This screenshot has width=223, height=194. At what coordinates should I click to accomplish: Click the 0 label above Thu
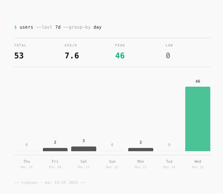(27, 145)
